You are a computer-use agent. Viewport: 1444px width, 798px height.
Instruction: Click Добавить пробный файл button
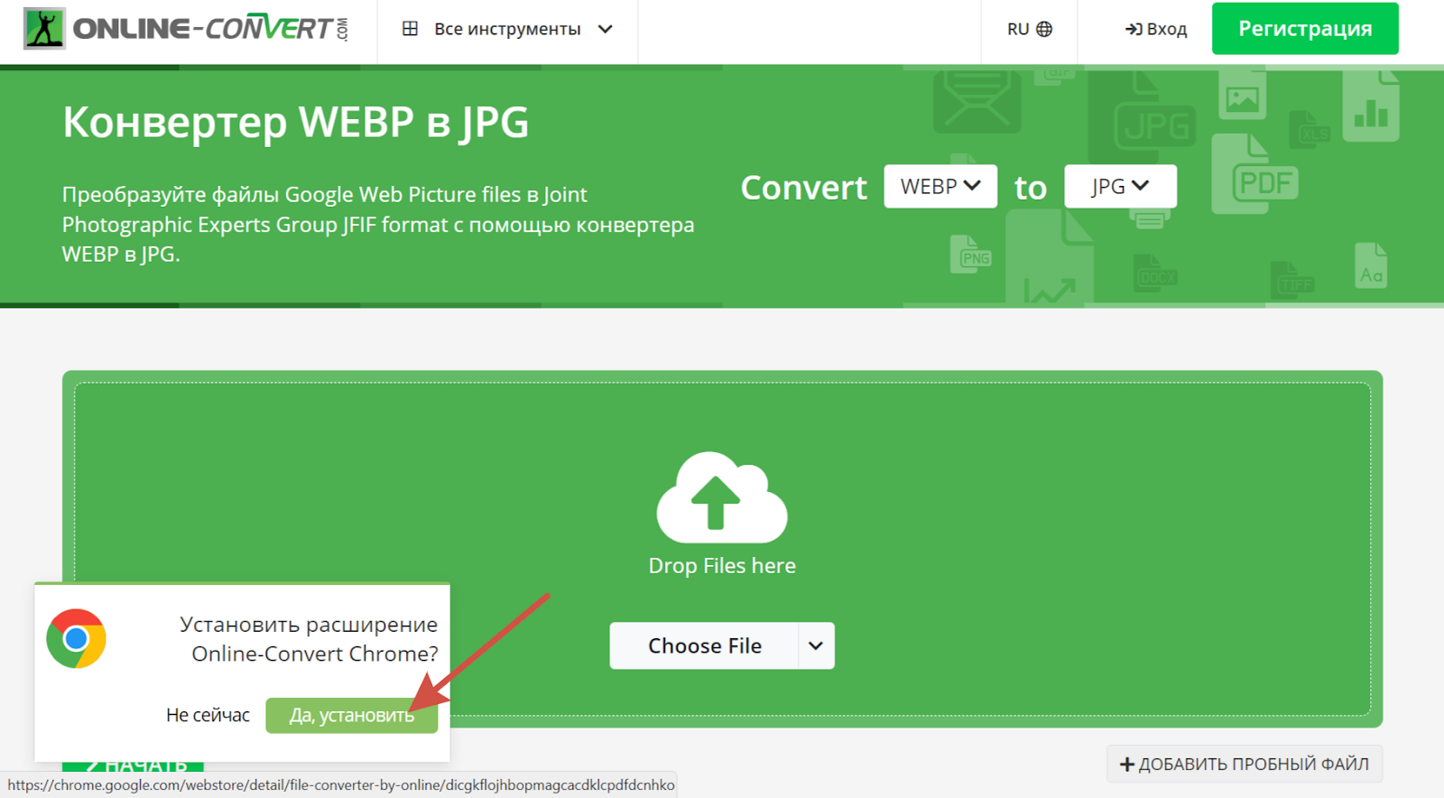tap(1244, 764)
